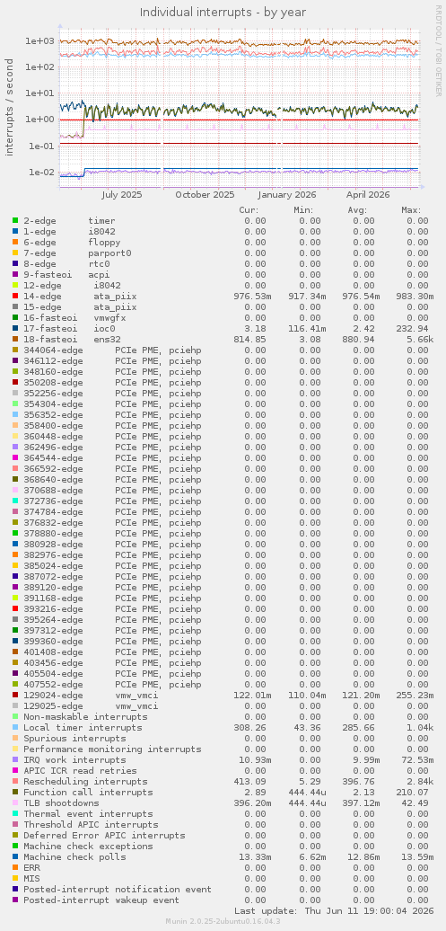Click the red 14-edge ata_piix legend swatch
Screen dimensions: 446x931
(x=15, y=297)
